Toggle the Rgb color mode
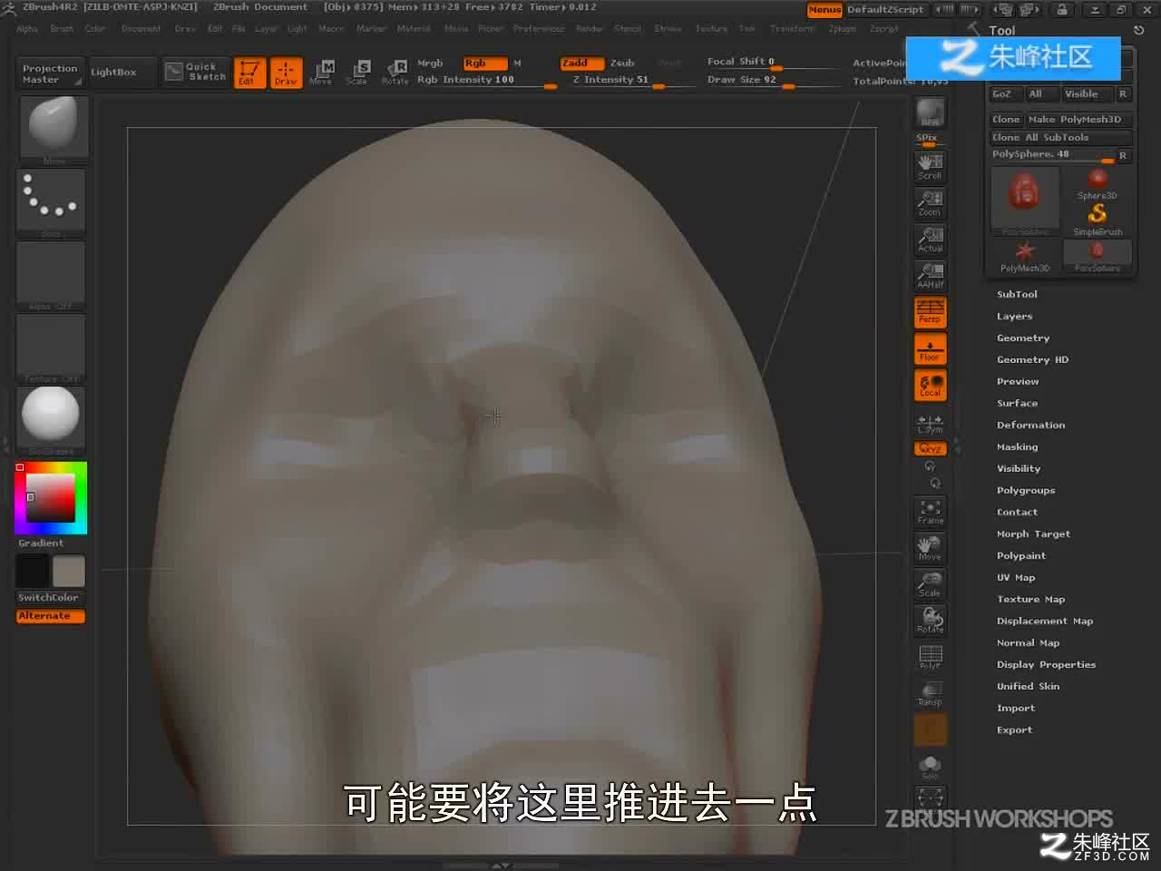Screen dimensions: 1161x871 click(x=483, y=64)
